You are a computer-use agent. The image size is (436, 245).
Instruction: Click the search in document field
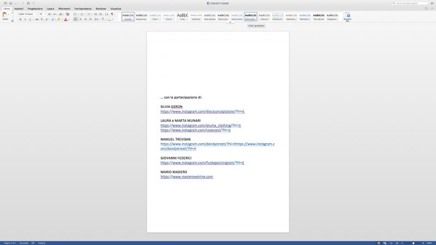coord(410,3)
